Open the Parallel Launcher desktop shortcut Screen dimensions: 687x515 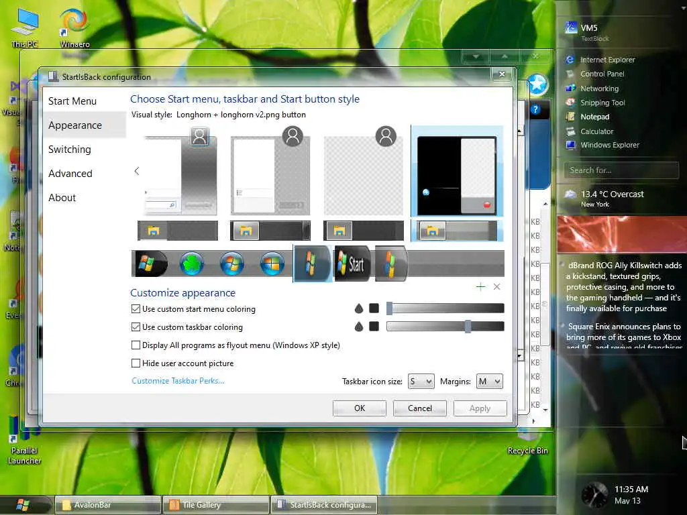click(24, 439)
